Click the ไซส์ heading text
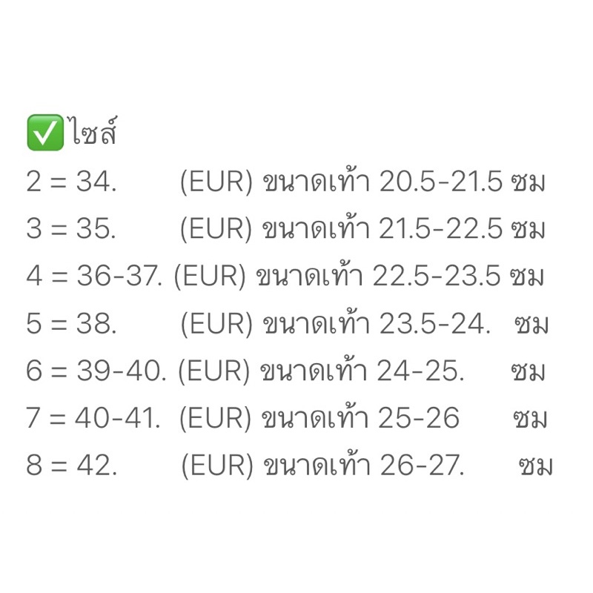The image size is (593, 593). point(96,134)
